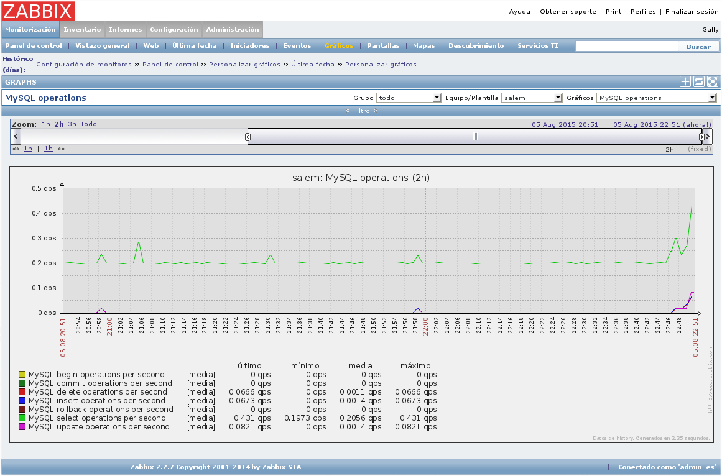This screenshot has width=722, height=476.
Task: Open the Equipo/Plantilla dropdown
Action: click(x=532, y=98)
